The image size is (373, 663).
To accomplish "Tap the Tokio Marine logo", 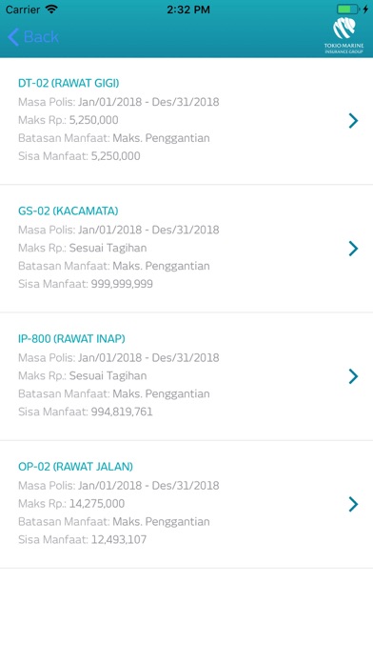I will point(344,35).
